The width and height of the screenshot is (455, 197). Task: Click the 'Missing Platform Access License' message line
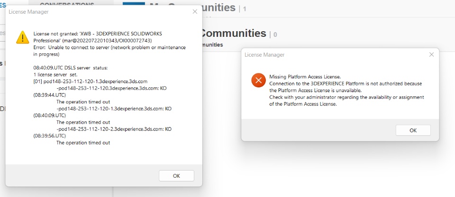(305, 77)
